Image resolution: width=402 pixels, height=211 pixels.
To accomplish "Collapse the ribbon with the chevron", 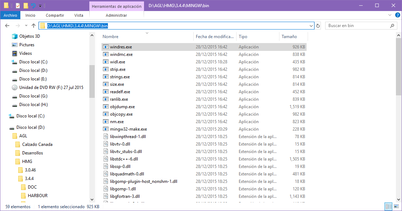I will 390,15.
